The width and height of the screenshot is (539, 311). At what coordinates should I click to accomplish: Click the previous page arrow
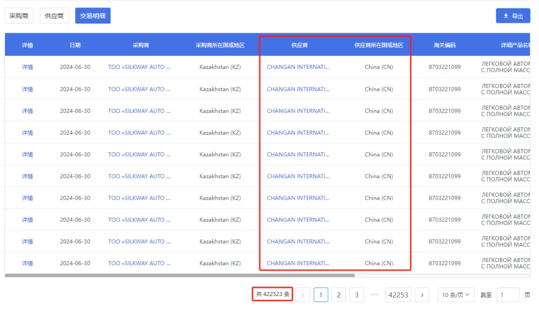(303, 295)
